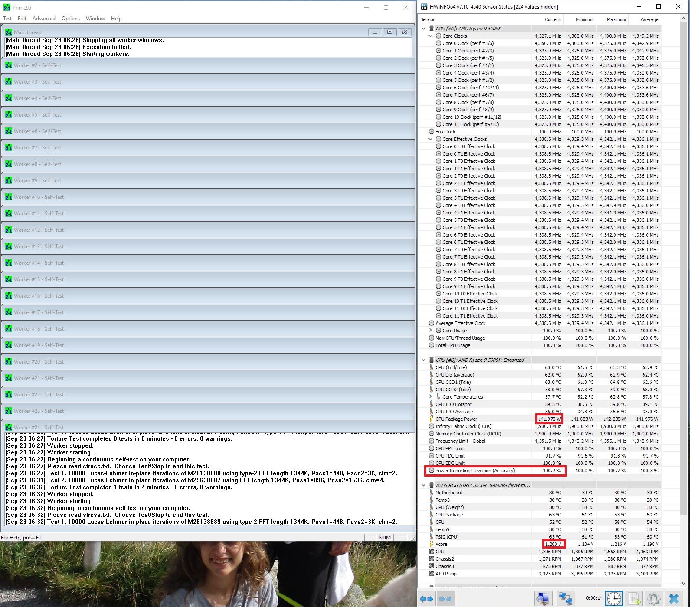Select Core 6 Clock (perf #10/11) row
The width and height of the screenshot is (690, 607).
pyautogui.click(x=540, y=88)
